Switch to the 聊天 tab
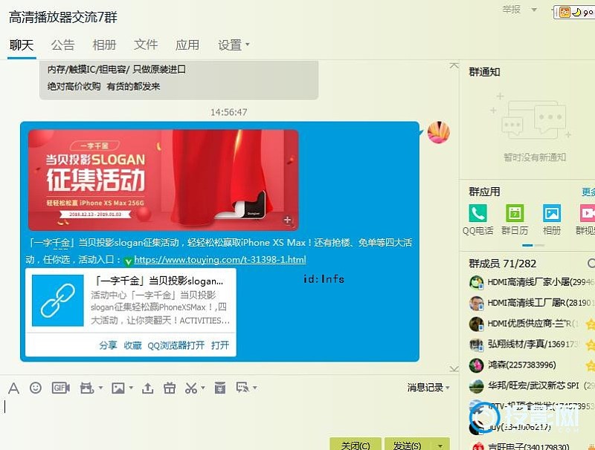 coord(22,45)
